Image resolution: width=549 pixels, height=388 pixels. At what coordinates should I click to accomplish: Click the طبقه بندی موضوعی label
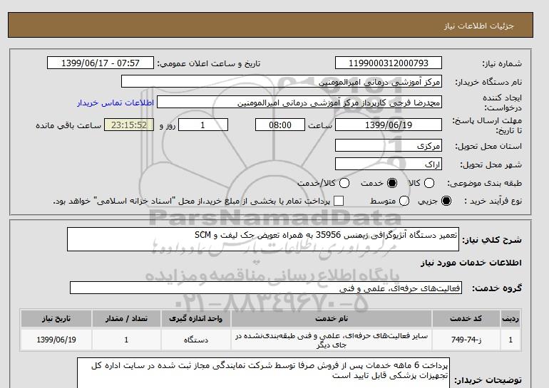click(485, 183)
